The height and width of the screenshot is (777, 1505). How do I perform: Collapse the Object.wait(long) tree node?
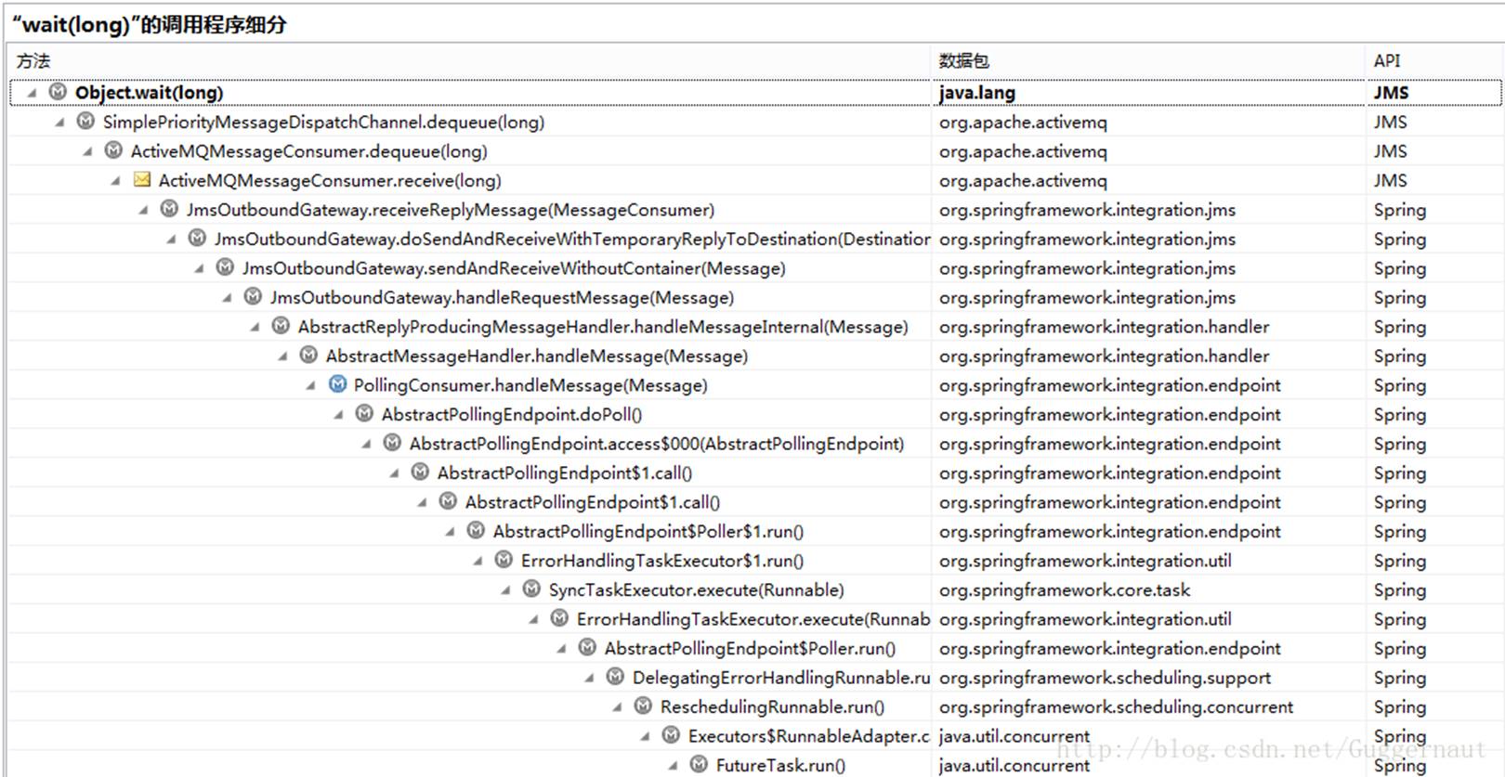[x=33, y=93]
